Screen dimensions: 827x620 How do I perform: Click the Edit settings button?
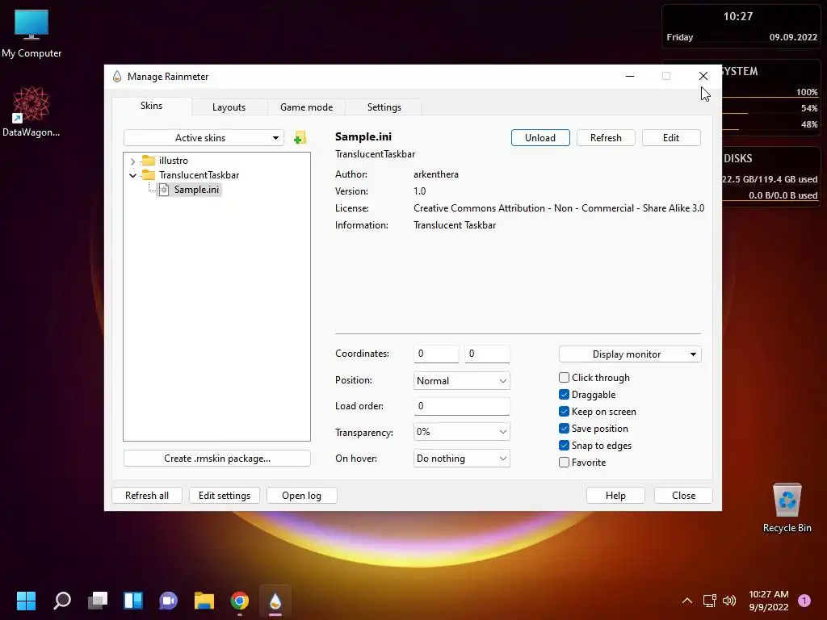click(x=225, y=495)
